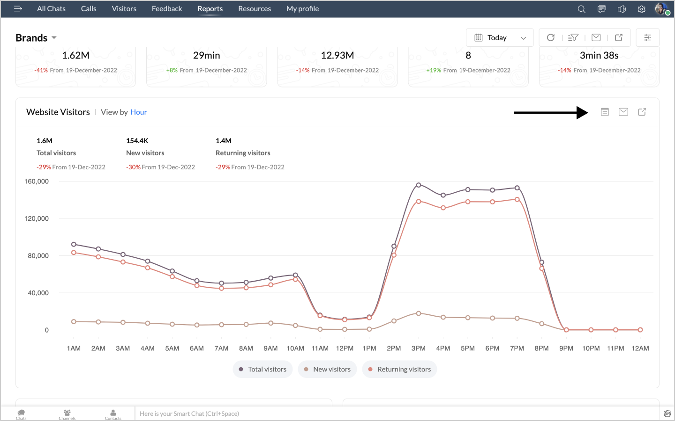
Task: Open the customize sliders icon
Action: coord(648,37)
